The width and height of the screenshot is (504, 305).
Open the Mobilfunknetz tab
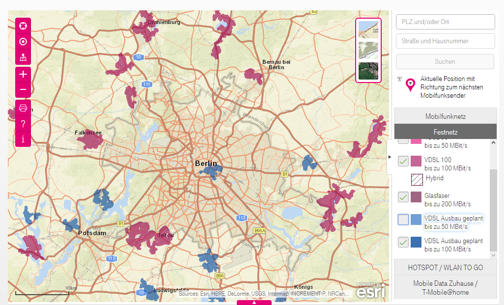pos(446,116)
